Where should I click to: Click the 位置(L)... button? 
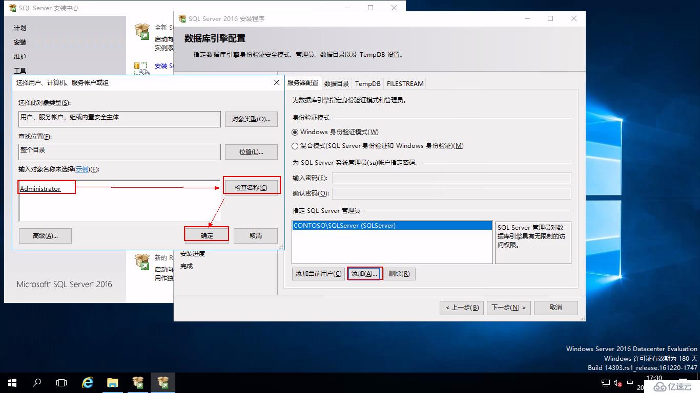[x=251, y=152]
